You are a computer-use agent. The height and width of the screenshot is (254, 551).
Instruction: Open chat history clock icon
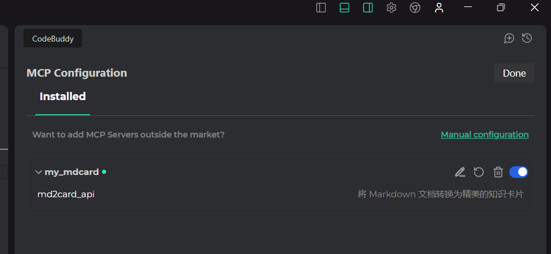click(x=527, y=38)
